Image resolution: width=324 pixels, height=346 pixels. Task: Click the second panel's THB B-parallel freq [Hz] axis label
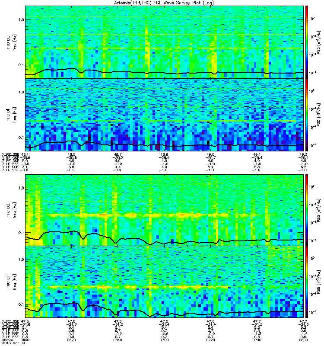12,115
